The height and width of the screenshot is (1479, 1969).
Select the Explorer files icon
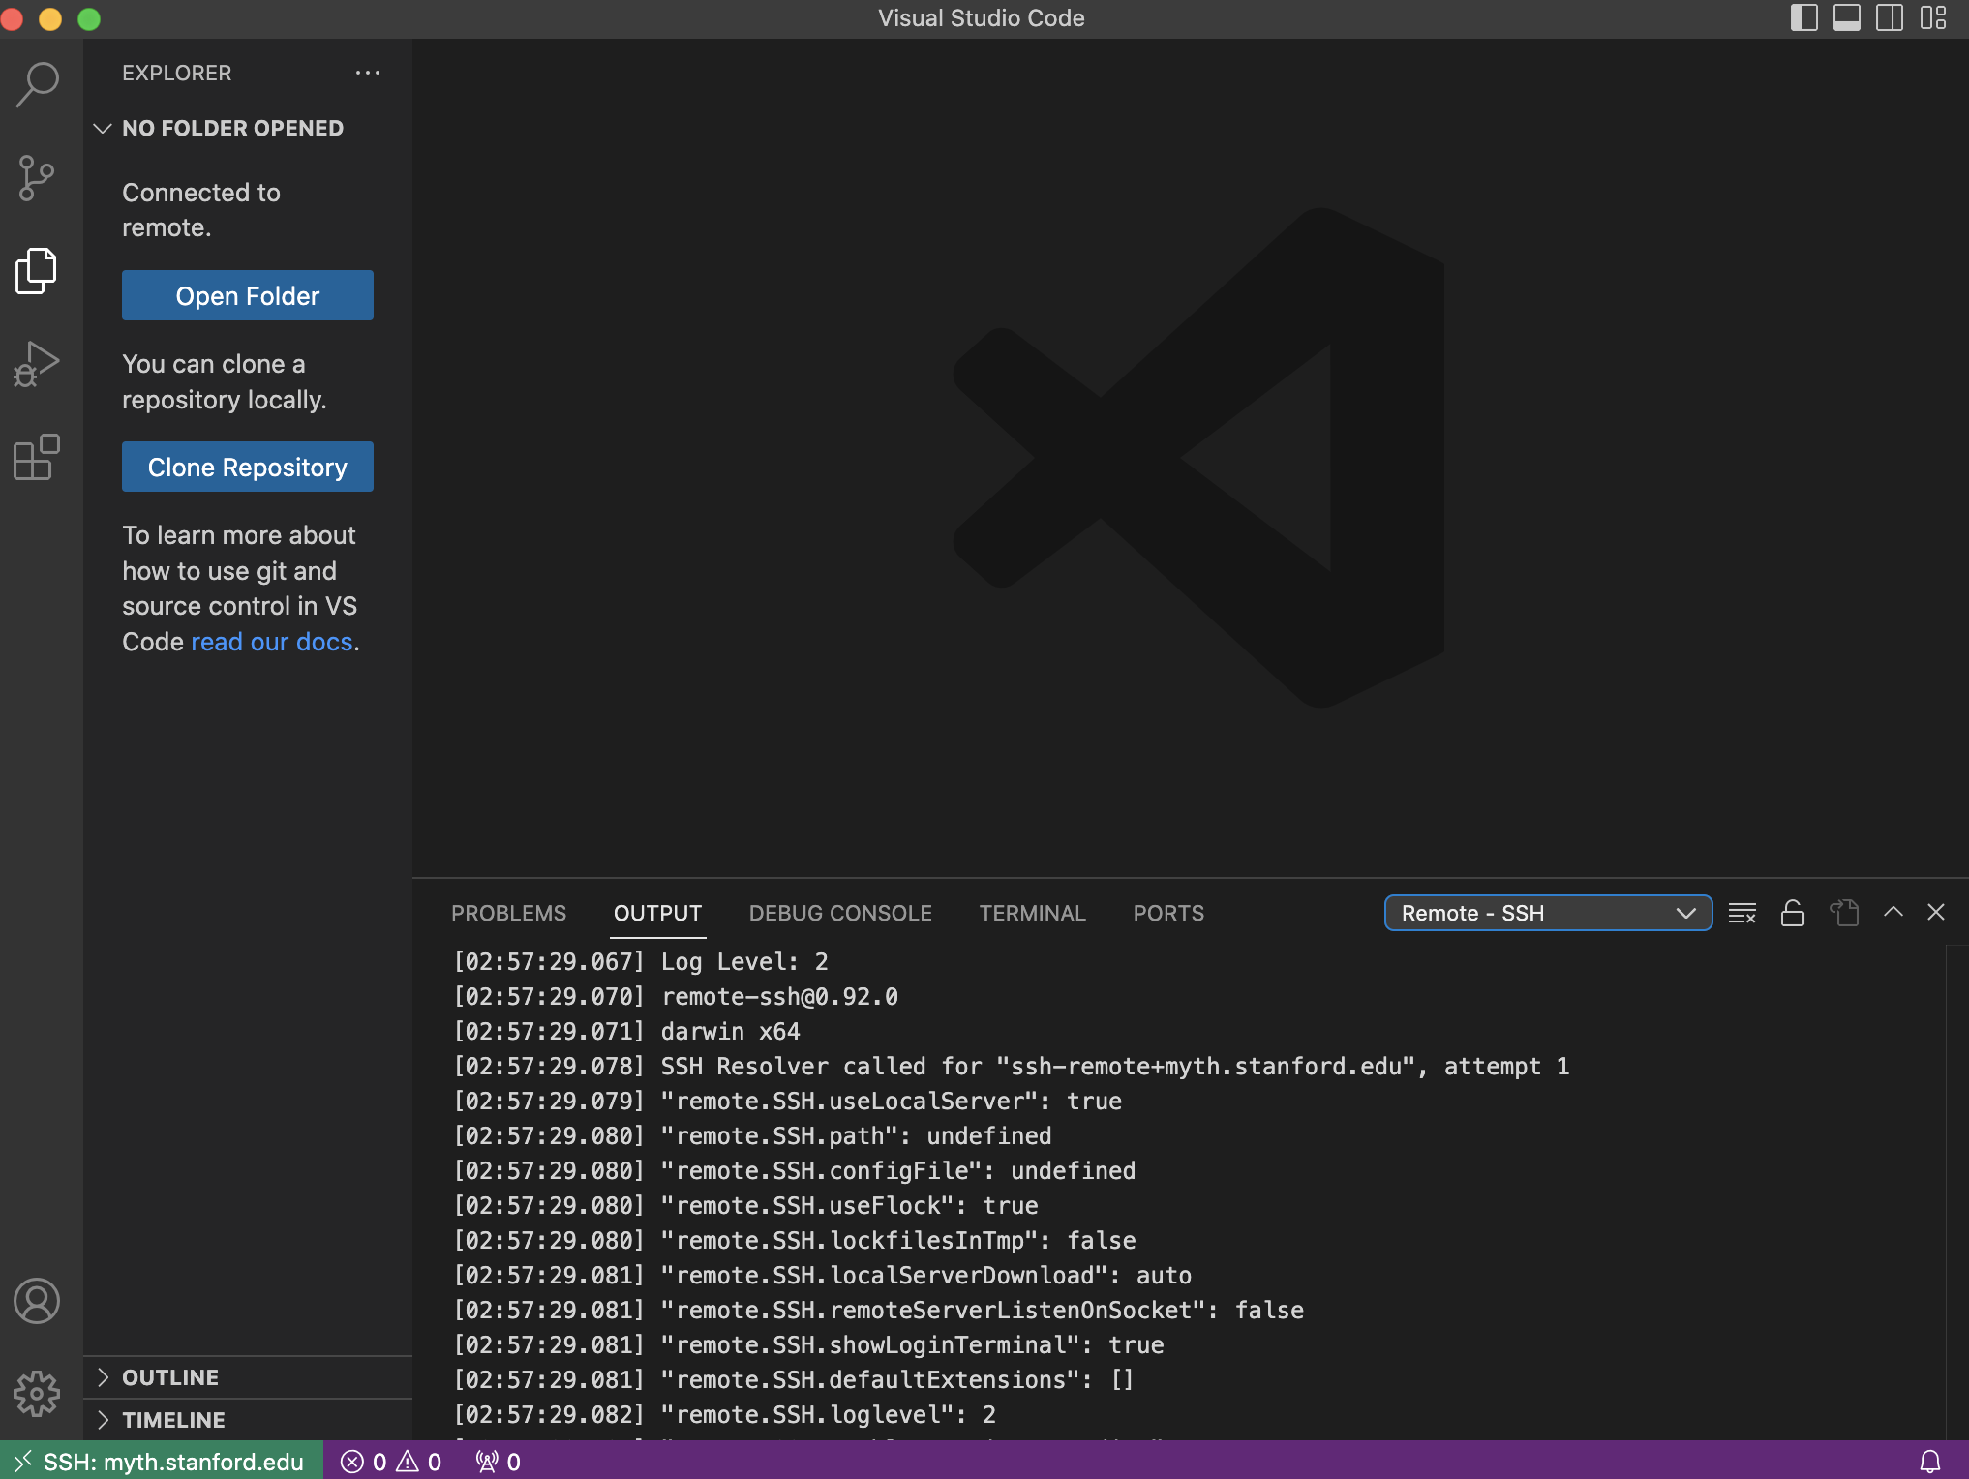(37, 271)
